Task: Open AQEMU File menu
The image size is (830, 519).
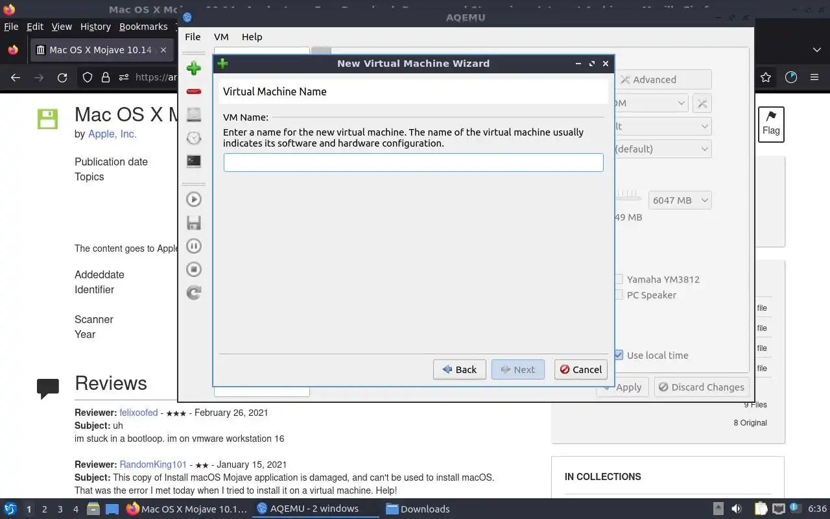Action: (193, 37)
